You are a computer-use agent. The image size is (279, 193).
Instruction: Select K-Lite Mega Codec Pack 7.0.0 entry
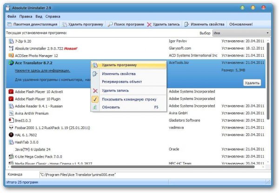(x=136, y=156)
